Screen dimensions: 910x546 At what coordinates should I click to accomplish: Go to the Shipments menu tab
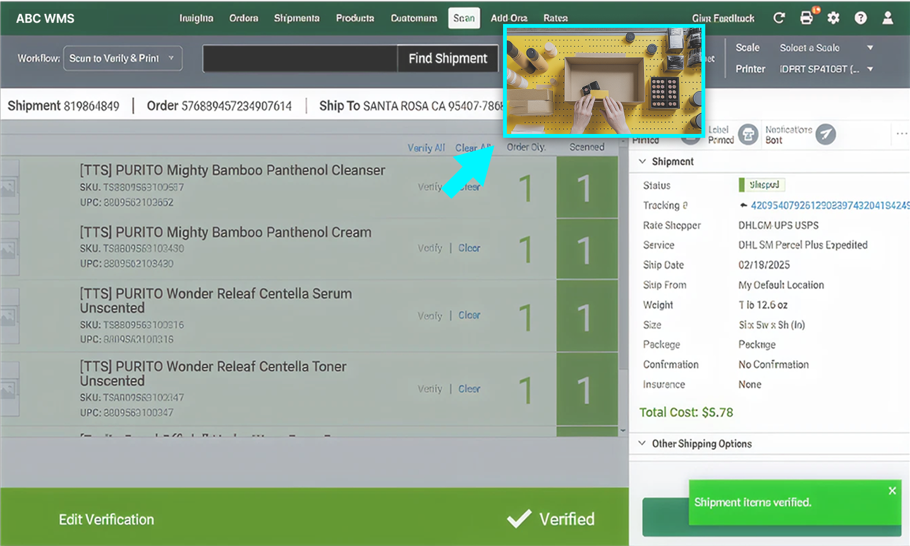pos(296,18)
